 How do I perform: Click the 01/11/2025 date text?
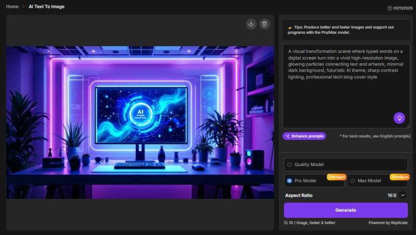[x=403, y=8]
